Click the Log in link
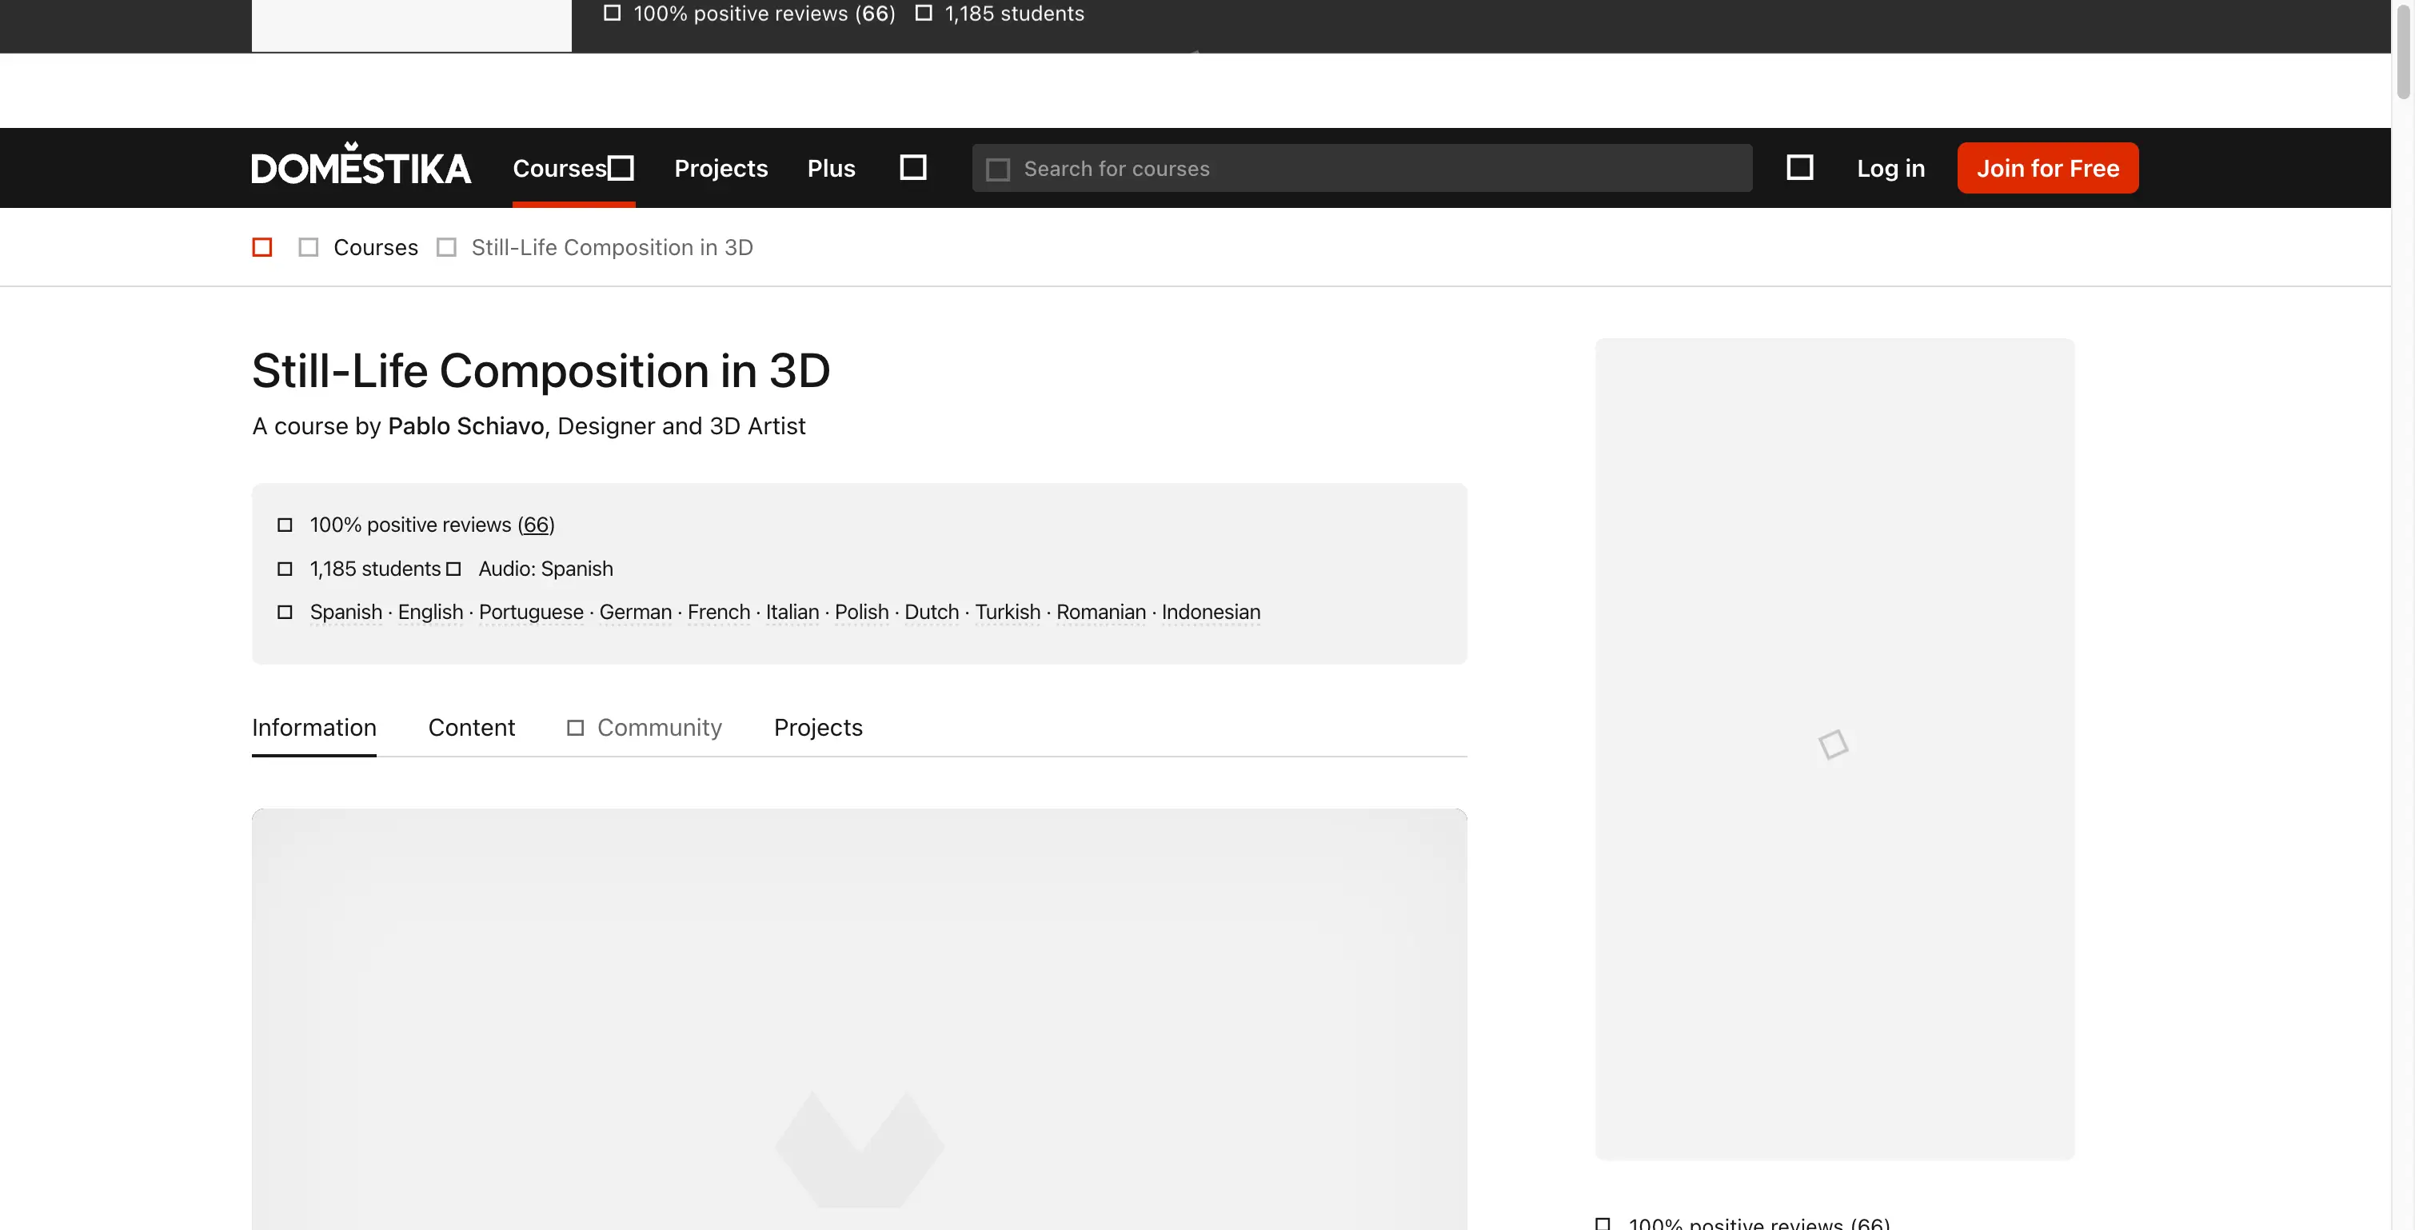Screen dimensions: 2415x1230 pos(1890,168)
